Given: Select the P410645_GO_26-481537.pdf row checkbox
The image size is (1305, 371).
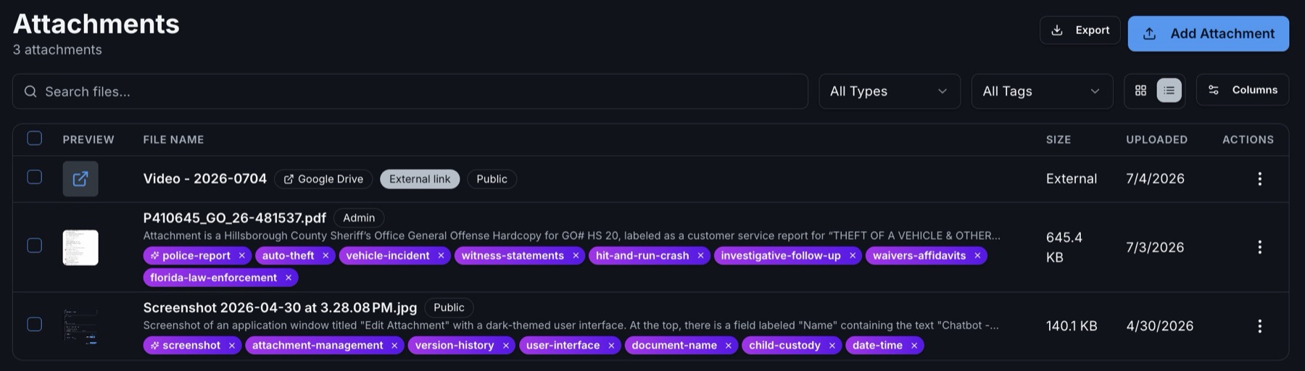Looking at the screenshot, I should [x=34, y=246].
